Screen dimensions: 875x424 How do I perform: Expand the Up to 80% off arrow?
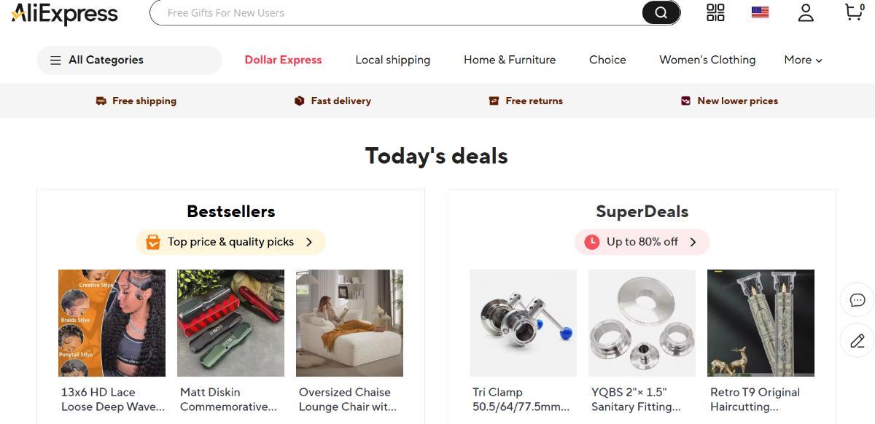pos(693,242)
